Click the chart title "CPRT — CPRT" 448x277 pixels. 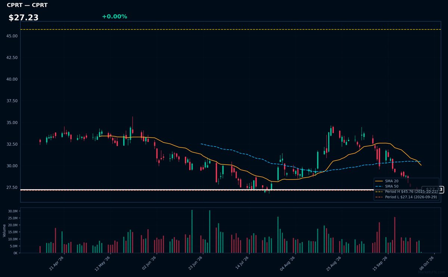[27, 5]
